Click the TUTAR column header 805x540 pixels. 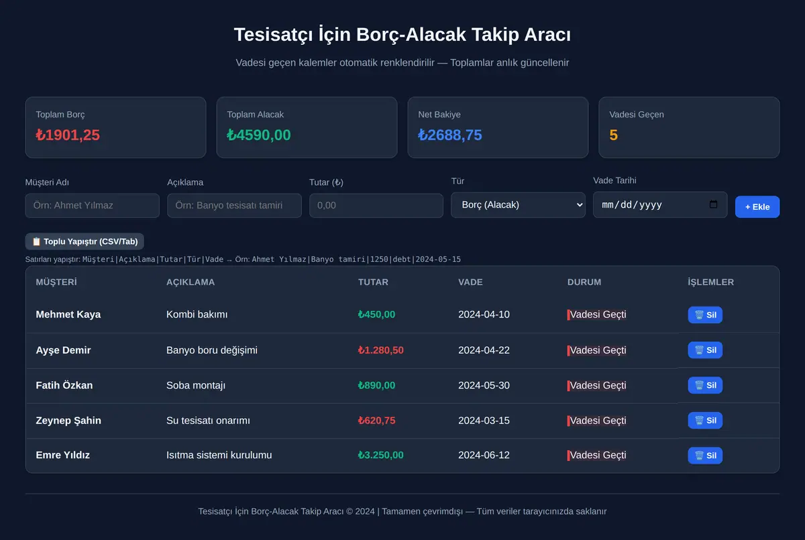(x=373, y=282)
